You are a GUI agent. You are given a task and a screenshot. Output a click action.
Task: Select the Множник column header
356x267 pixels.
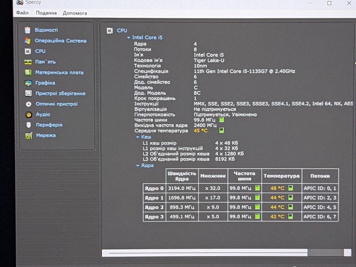point(213,176)
